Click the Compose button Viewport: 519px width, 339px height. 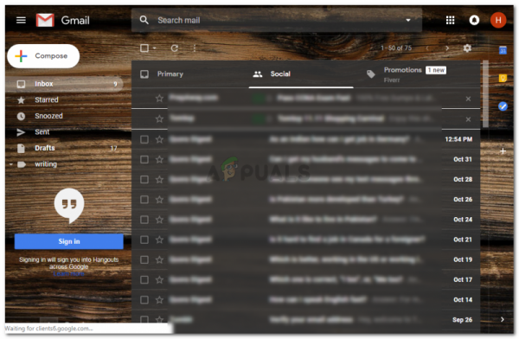pos(43,56)
